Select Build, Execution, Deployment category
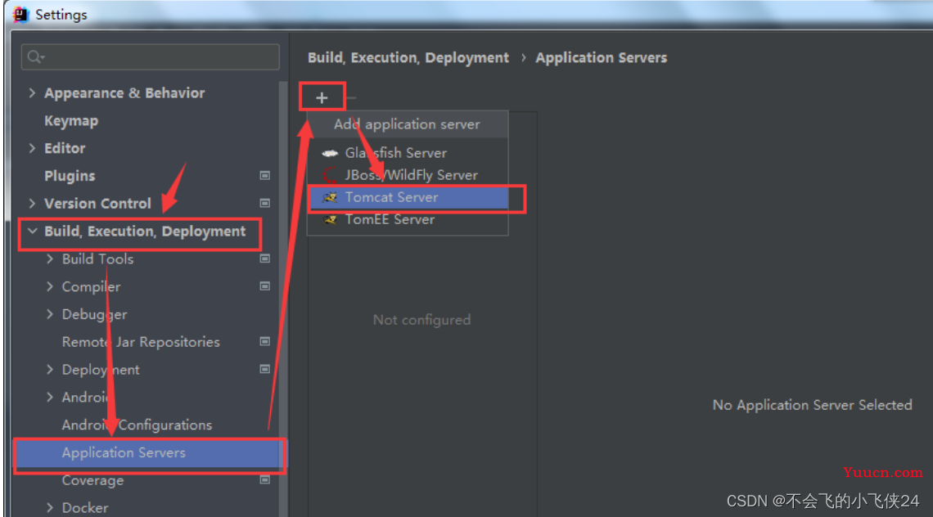 pos(145,232)
